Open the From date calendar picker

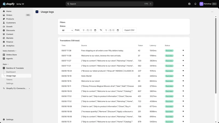click(x=95, y=30)
